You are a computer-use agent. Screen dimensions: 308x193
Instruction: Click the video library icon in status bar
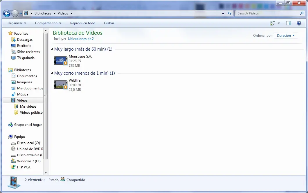pos(14,182)
